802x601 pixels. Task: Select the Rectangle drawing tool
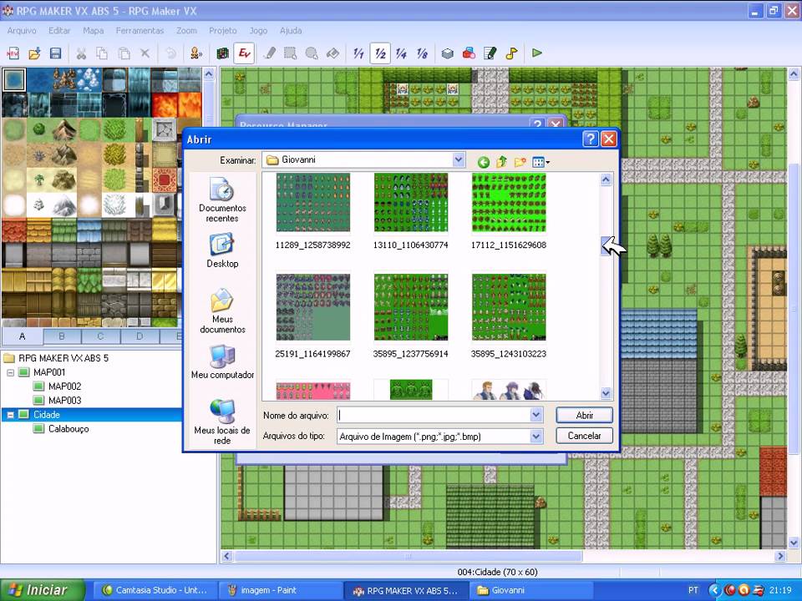(x=291, y=53)
